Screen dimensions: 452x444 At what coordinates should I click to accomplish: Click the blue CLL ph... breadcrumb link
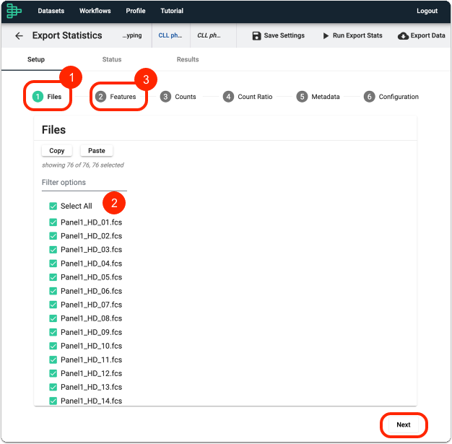point(170,36)
